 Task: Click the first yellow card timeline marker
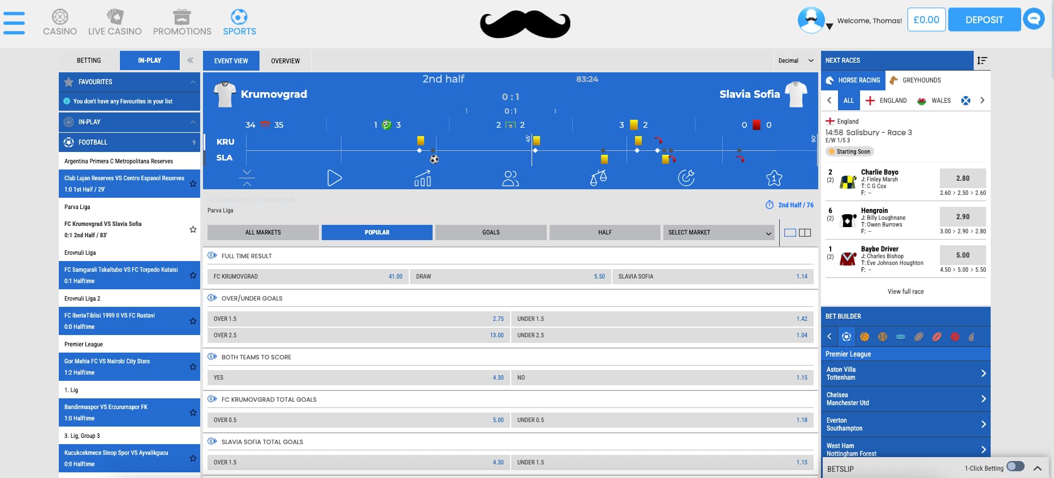421,141
